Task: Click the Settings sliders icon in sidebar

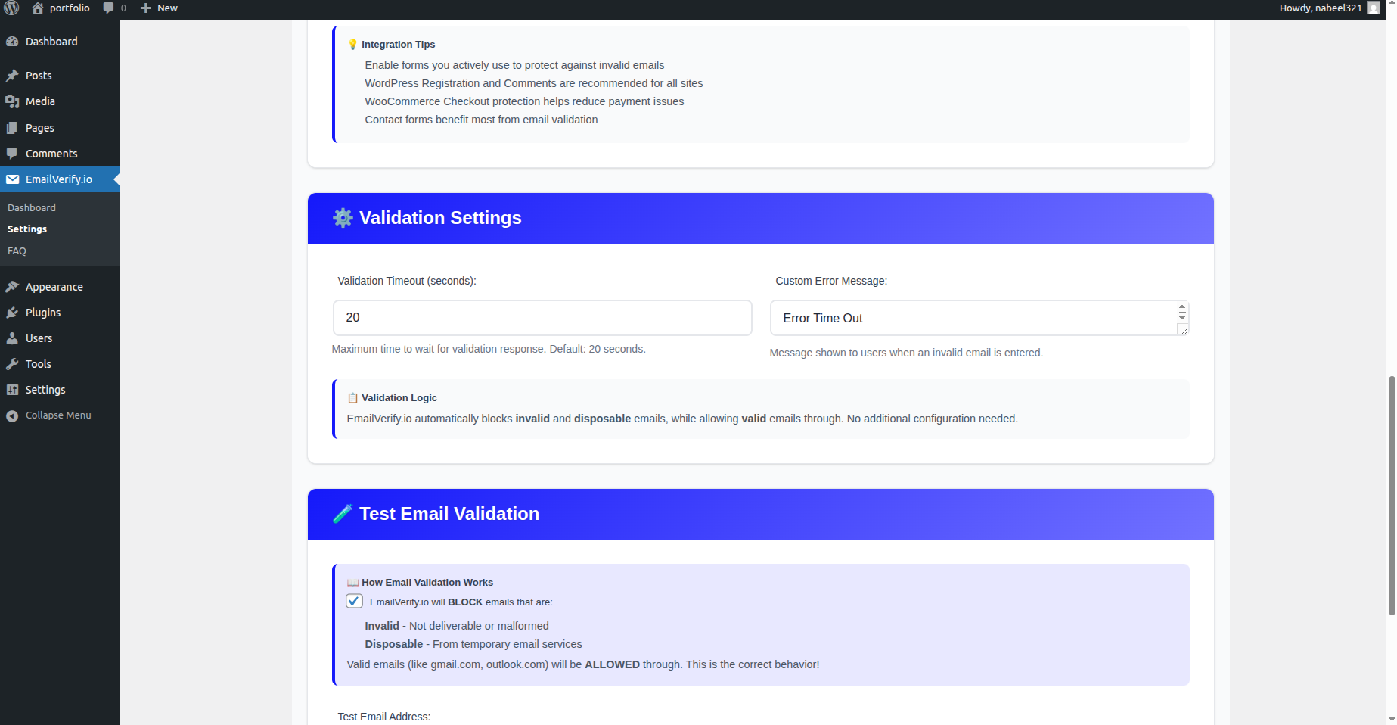Action: [12, 390]
